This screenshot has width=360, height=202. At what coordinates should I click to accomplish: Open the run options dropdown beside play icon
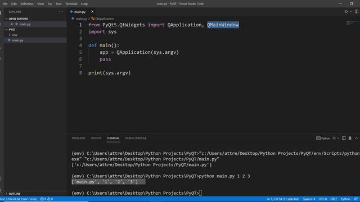(350, 11)
